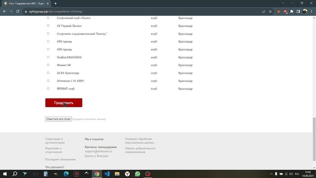Open the Extensions puzzle icon

click(x=292, y=11)
